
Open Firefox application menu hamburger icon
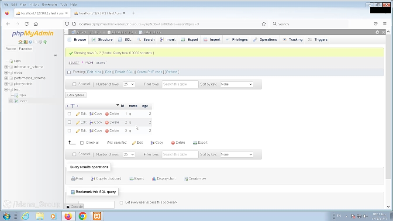(x=385, y=24)
